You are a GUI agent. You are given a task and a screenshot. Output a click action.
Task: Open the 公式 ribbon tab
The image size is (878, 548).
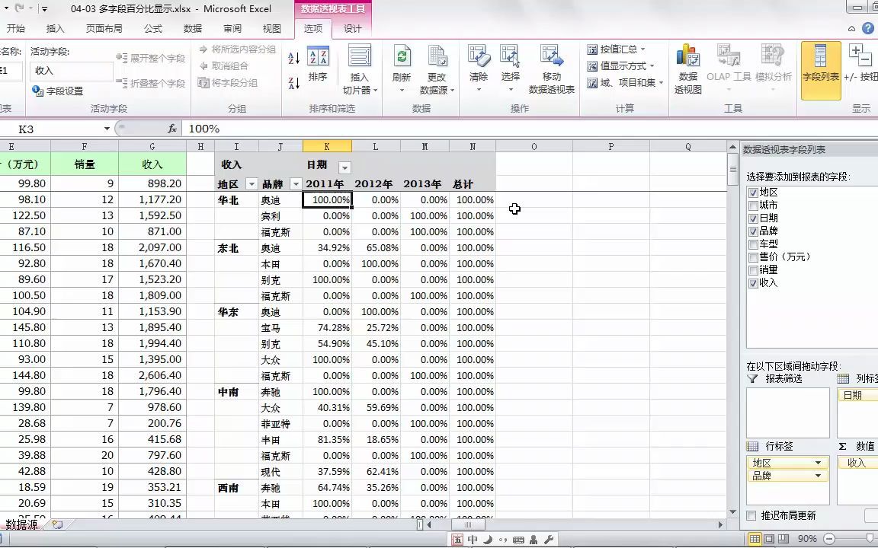click(x=152, y=28)
